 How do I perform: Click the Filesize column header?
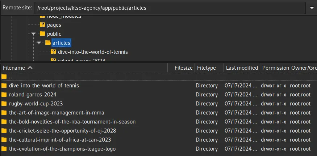click(x=183, y=68)
